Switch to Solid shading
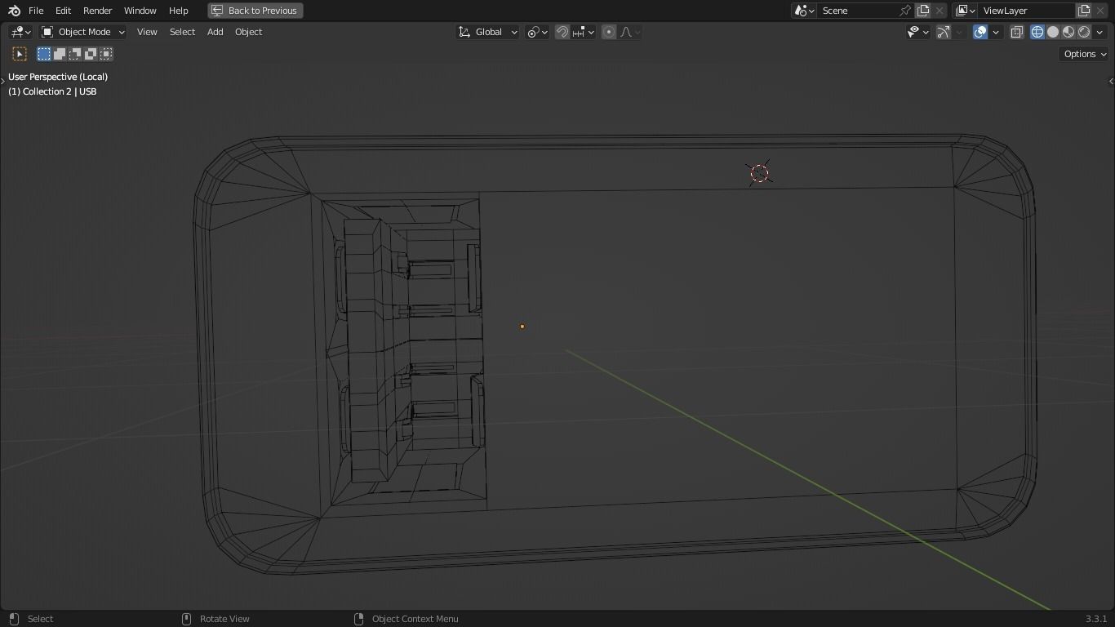Screen dimensions: 1115x627 [1053, 32]
